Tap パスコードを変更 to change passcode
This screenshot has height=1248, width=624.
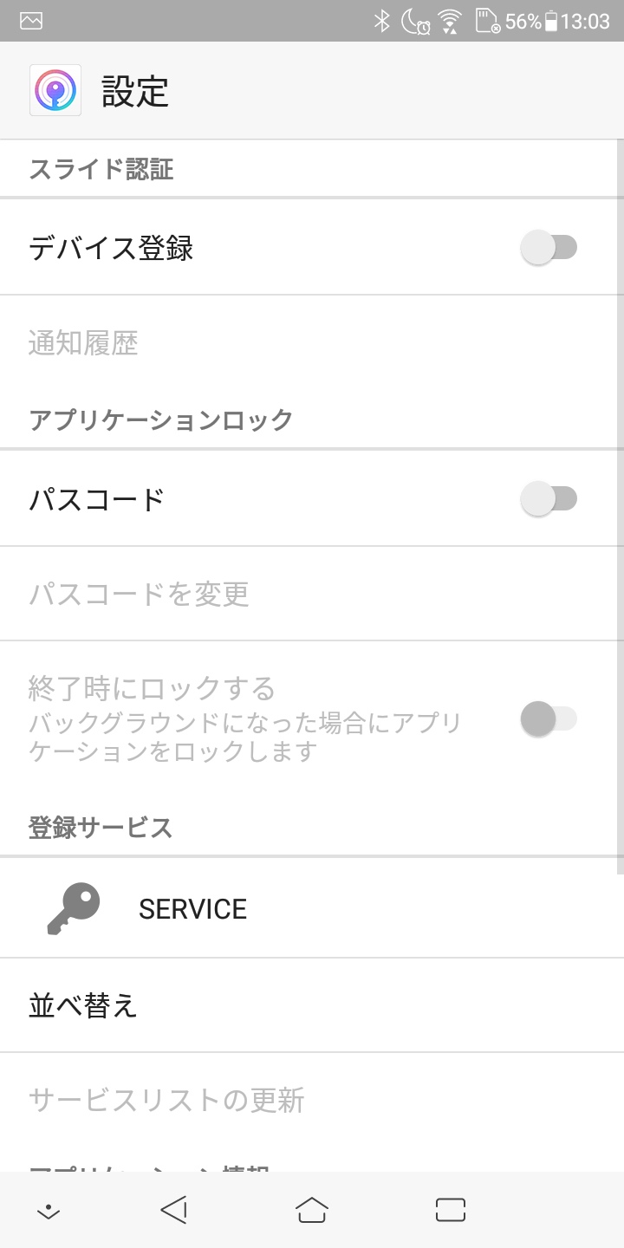point(312,594)
